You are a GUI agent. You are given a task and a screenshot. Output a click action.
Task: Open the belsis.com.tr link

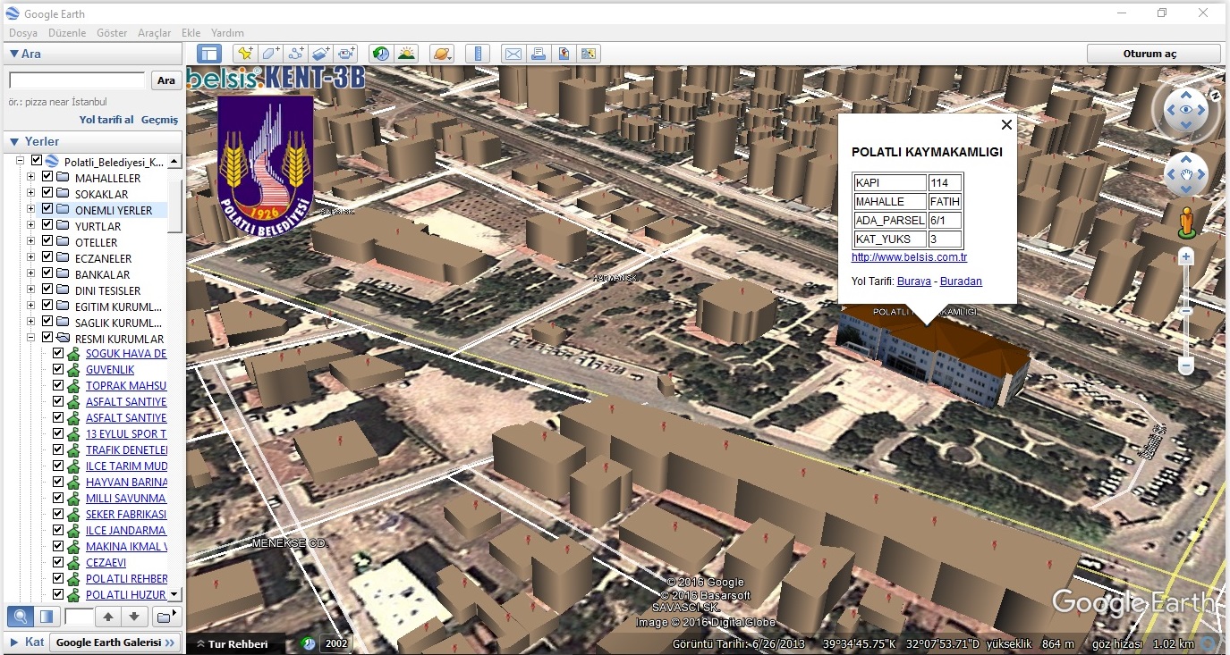909,257
